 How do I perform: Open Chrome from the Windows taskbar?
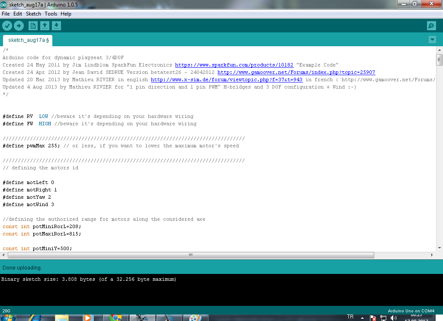pos(116,318)
